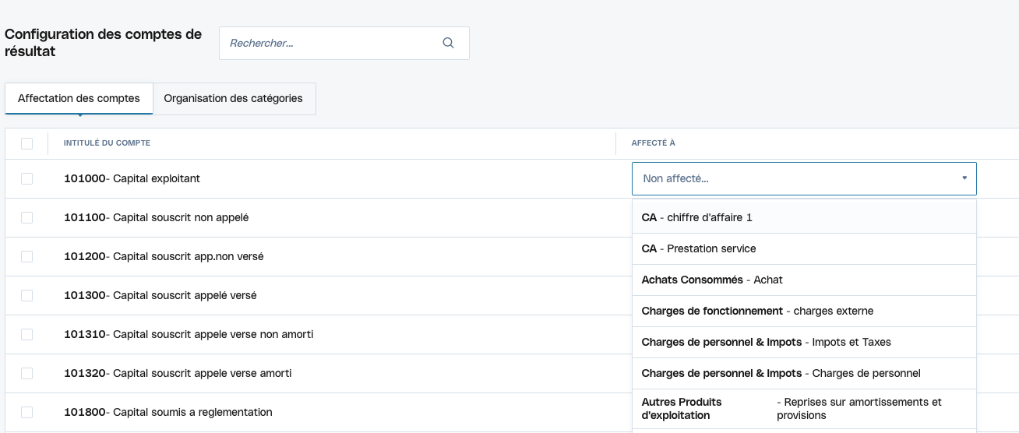Screen dimensions: 1019x433
Task: Choose CA - Prestation service option
Action: tap(803, 248)
